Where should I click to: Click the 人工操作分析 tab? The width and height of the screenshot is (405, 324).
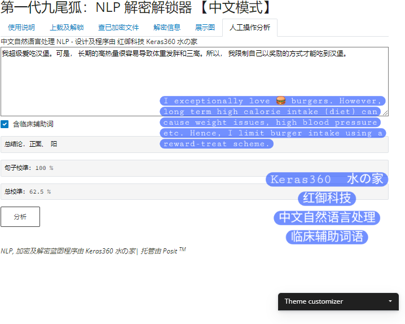click(x=249, y=28)
